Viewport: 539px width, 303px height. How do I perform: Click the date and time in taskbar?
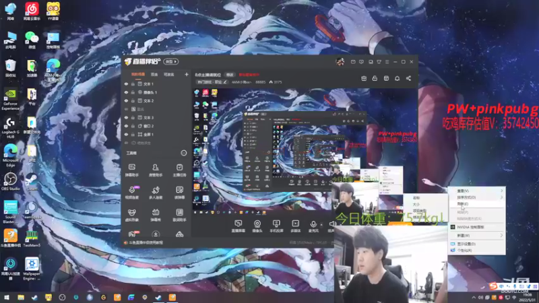click(527, 298)
